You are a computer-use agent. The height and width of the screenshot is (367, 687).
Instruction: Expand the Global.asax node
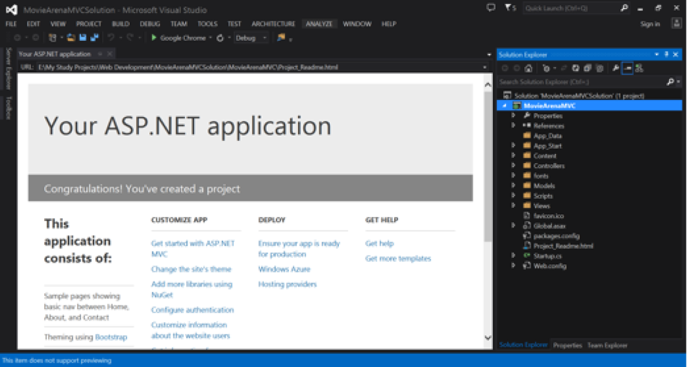click(513, 226)
